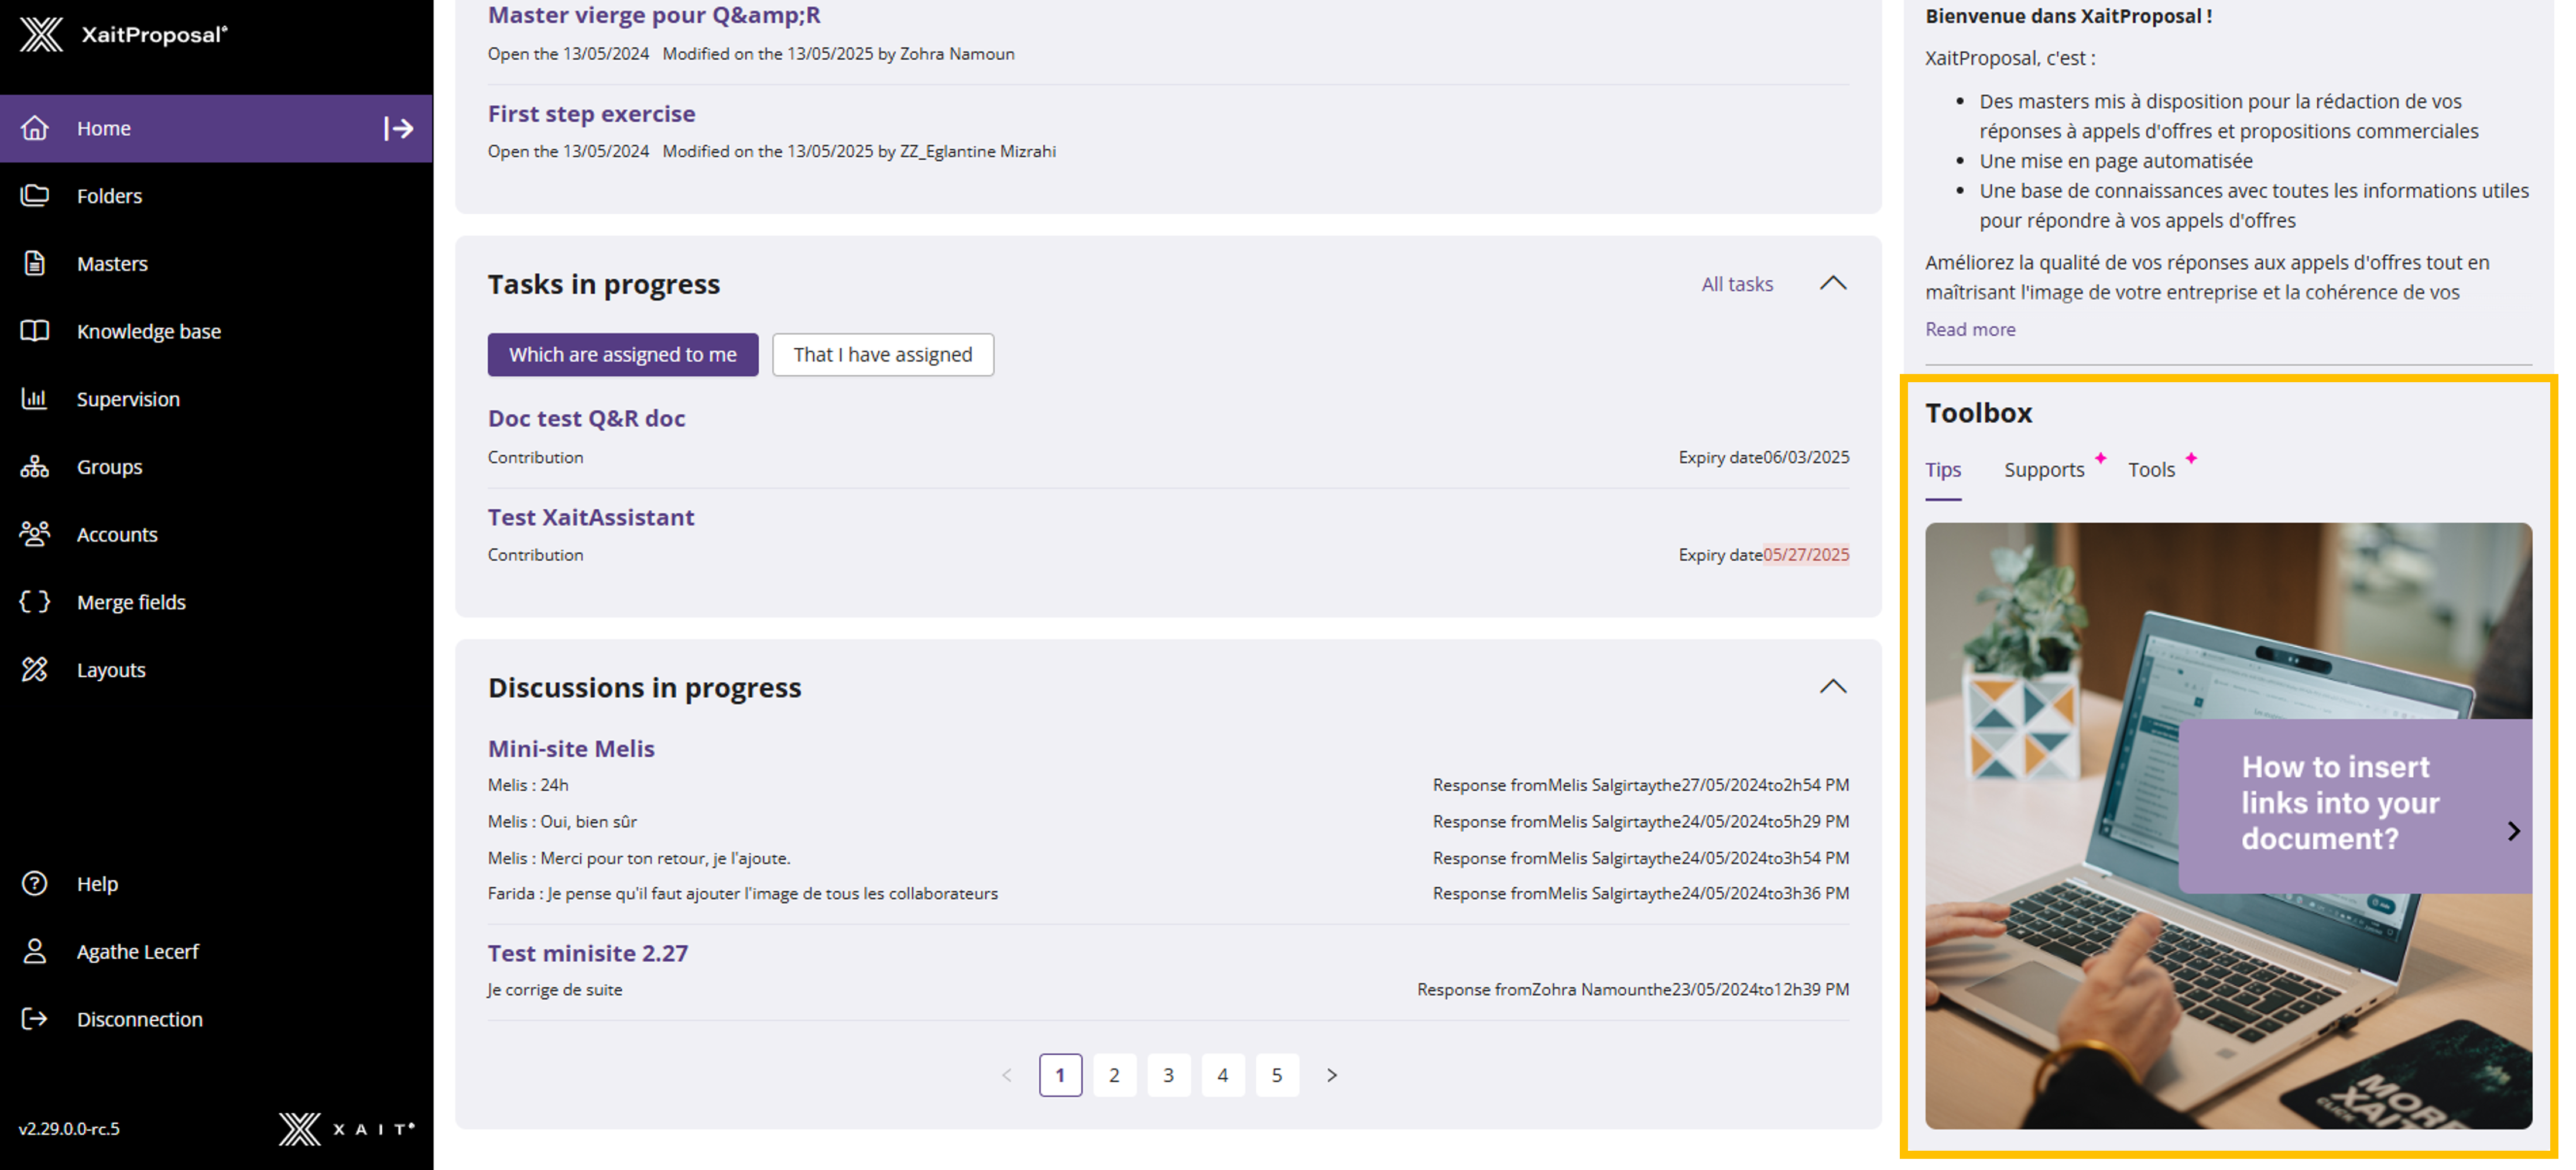Click the Disconnection logout icon
The width and height of the screenshot is (2576, 1170).
click(x=35, y=1019)
